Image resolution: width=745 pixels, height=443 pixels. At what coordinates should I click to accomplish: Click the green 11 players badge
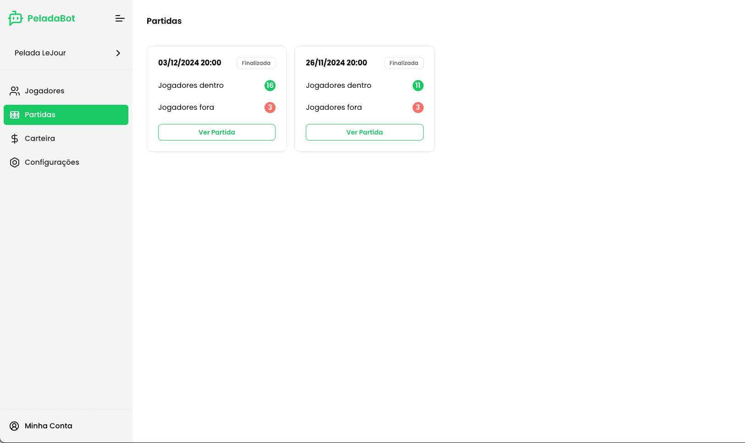(x=418, y=86)
